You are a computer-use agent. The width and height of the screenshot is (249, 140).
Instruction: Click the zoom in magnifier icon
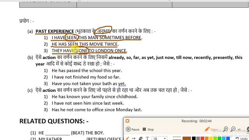point(226,129)
